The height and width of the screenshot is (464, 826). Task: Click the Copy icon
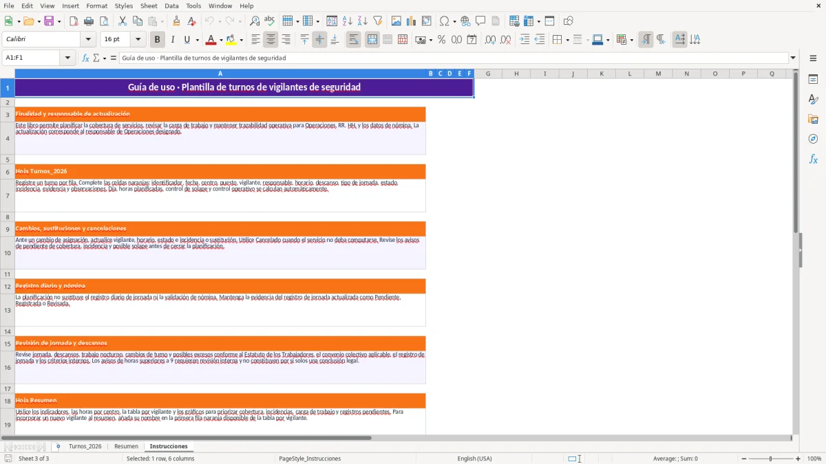click(x=138, y=21)
